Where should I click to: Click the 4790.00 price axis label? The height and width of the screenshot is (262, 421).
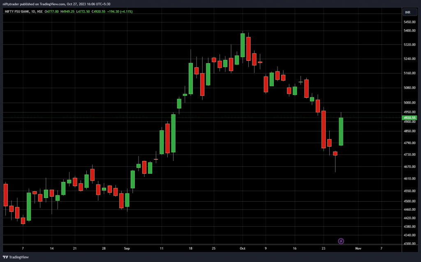[409, 143]
